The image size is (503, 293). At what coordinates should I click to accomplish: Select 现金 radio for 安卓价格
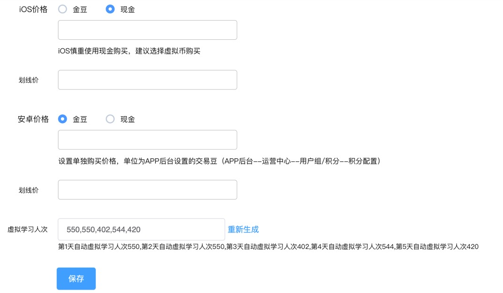(x=110, y=119)
